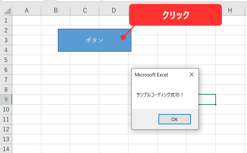Select column D header
Image resolution: width=247 pixels, height=153 pixels.
[x=114, y=11]
